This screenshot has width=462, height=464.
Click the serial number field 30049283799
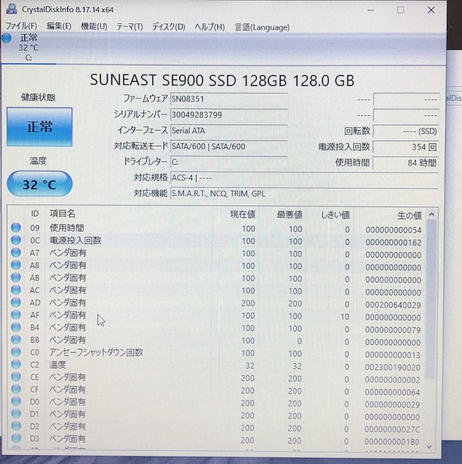coord(229,115)
